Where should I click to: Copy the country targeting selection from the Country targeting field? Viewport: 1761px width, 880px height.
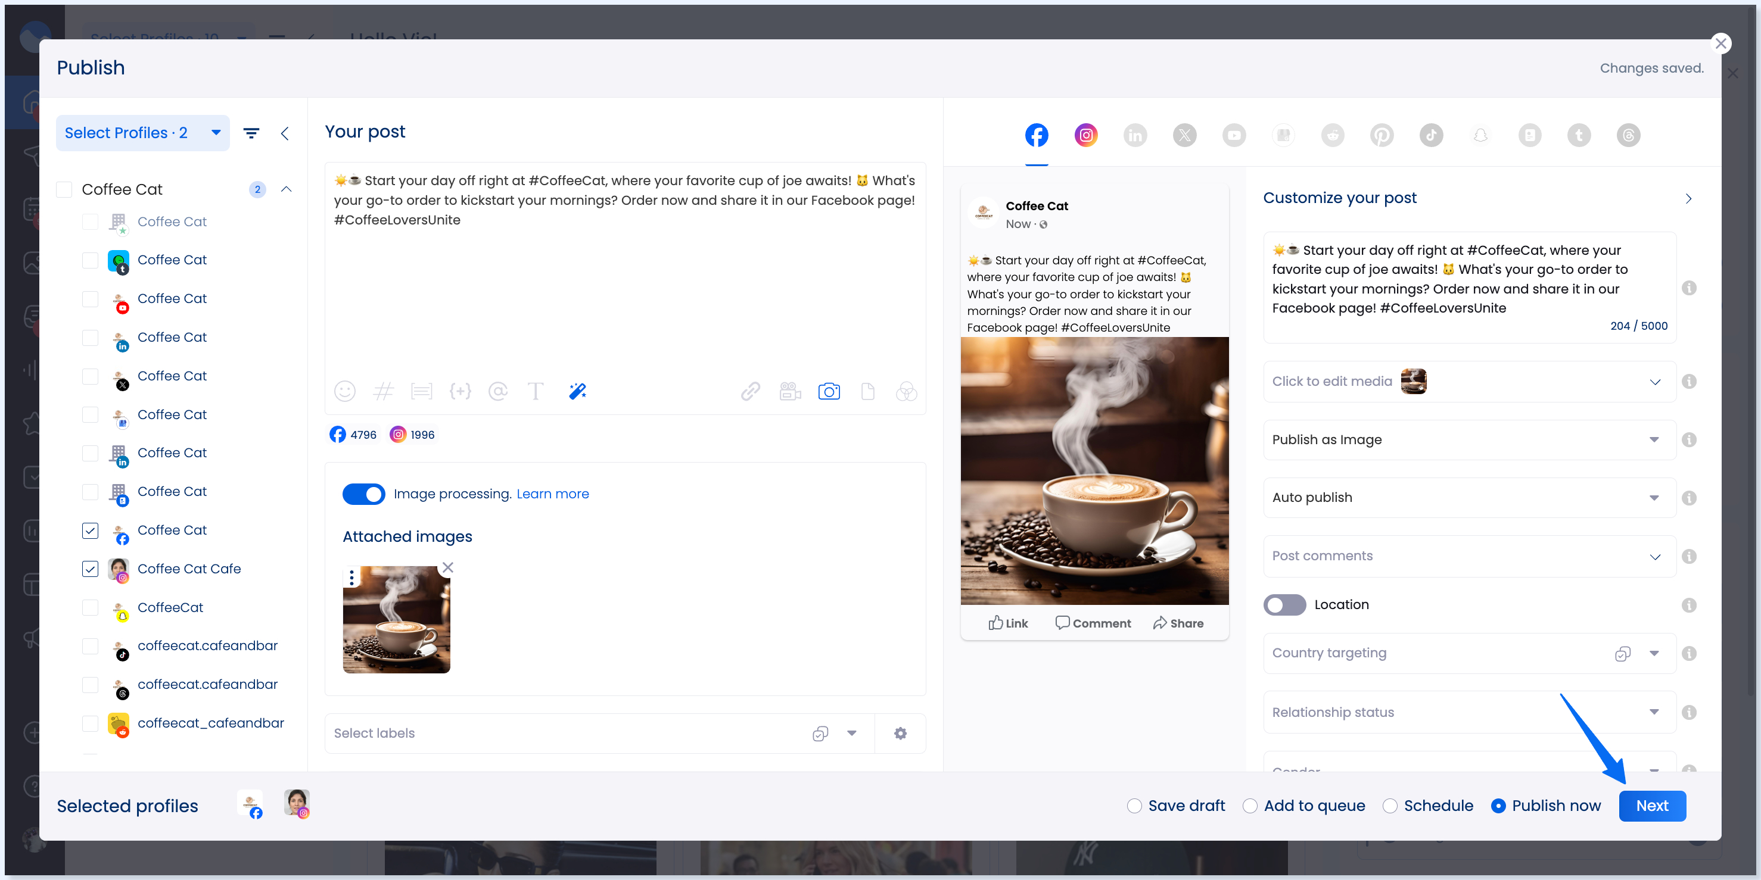click(x=1623, y=654)
